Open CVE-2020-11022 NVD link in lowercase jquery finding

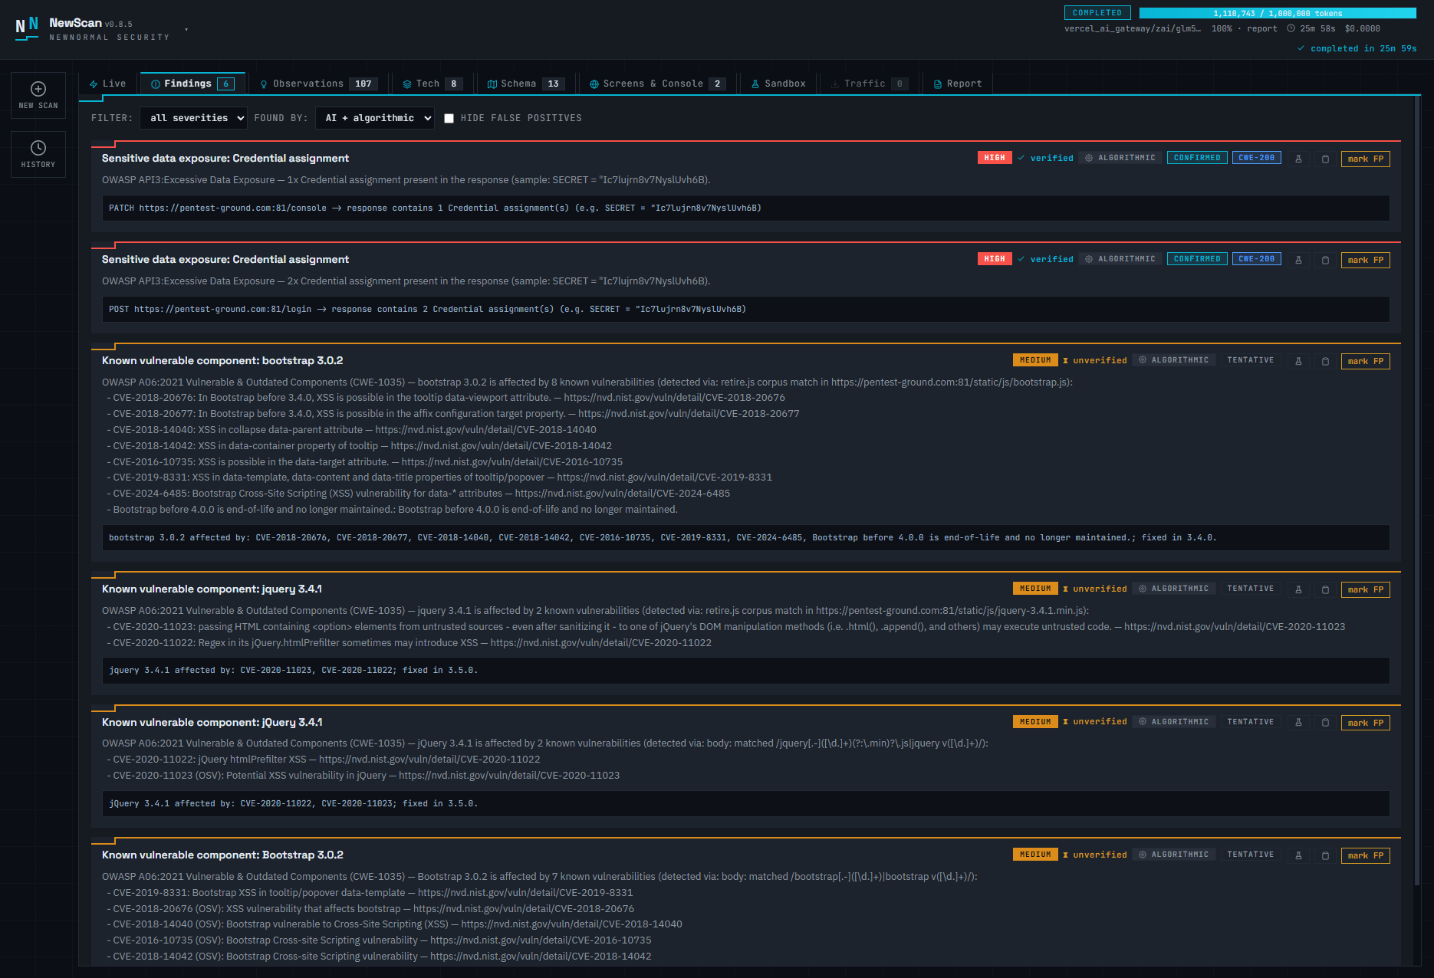click(x=601, y=643)
